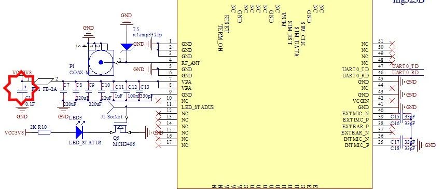Click the 1uF capacitor value

click(119, 96)
